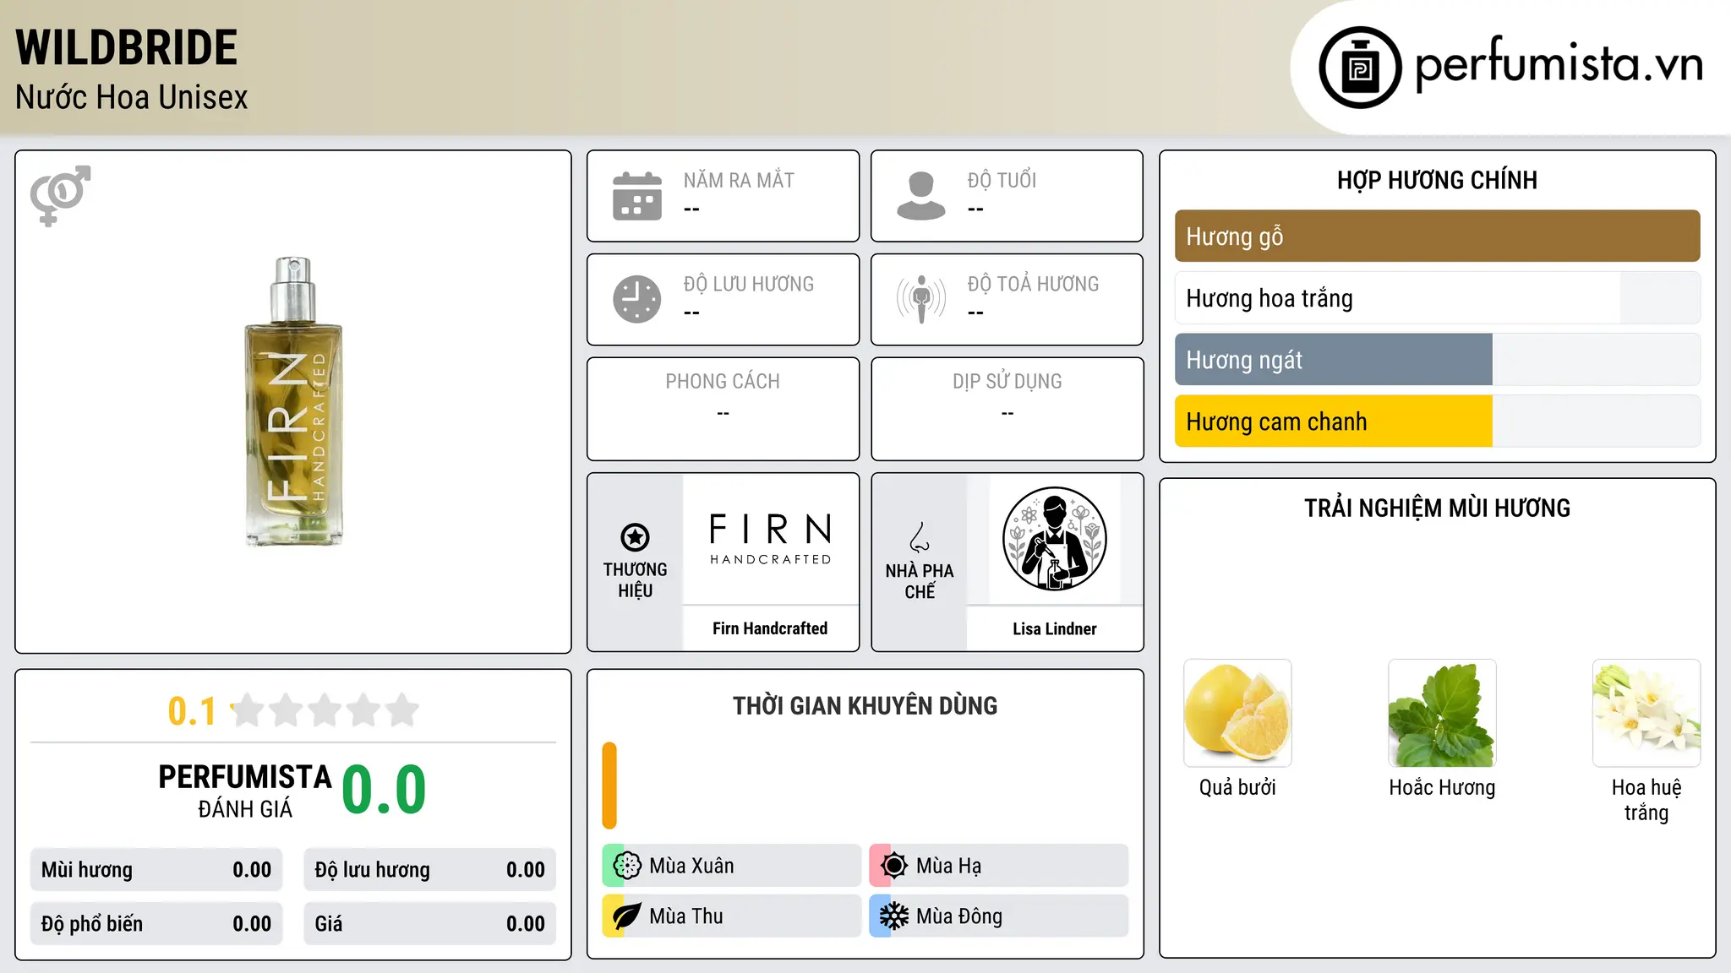Click the Hoa huệ trắng note name
The image size is (1731, 973).
pyautogui.click(x=1646, y=800)
